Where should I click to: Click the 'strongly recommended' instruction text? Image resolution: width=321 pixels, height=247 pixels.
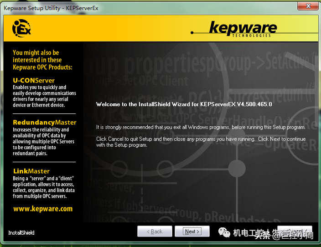point(201,127)
